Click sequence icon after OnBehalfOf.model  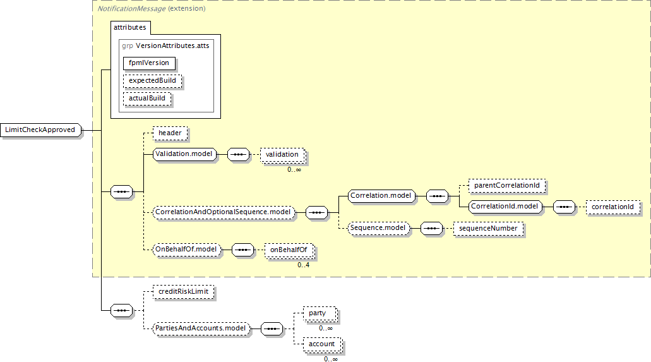[242, 250]
